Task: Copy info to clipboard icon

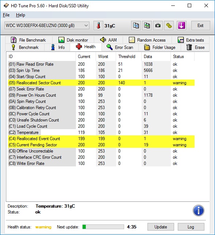Action: point(136,26)
